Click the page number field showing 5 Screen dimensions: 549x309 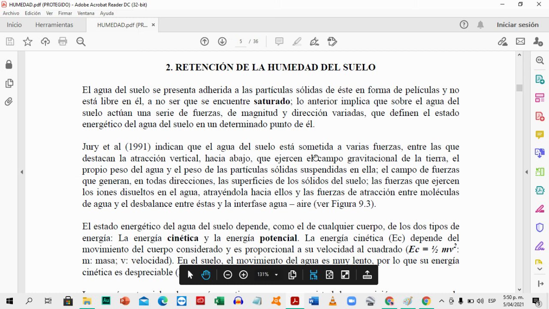(241, 42)
